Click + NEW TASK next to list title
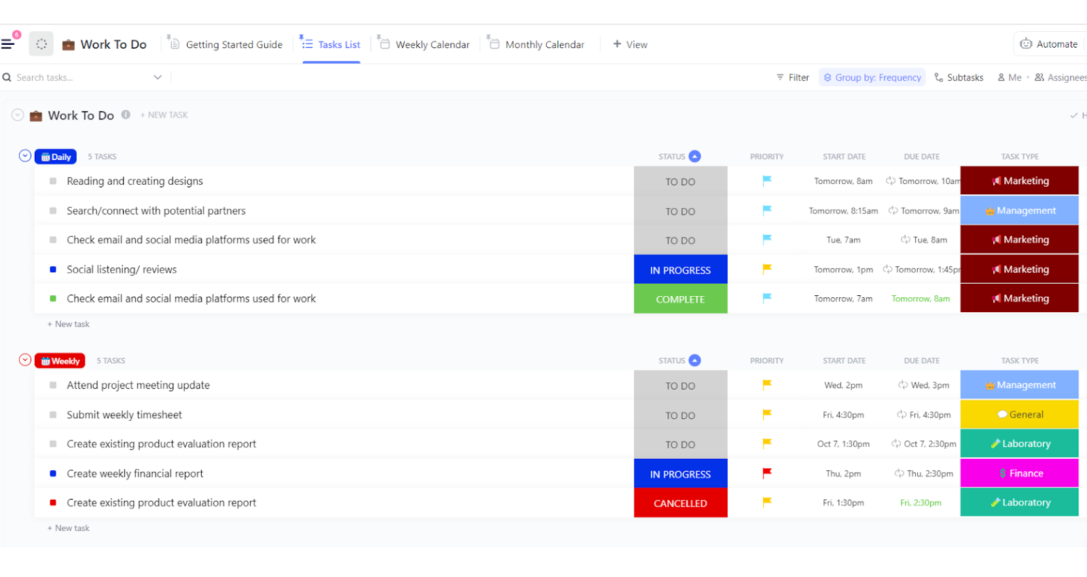The image size is (1087, 577). [x=164, y=115]
